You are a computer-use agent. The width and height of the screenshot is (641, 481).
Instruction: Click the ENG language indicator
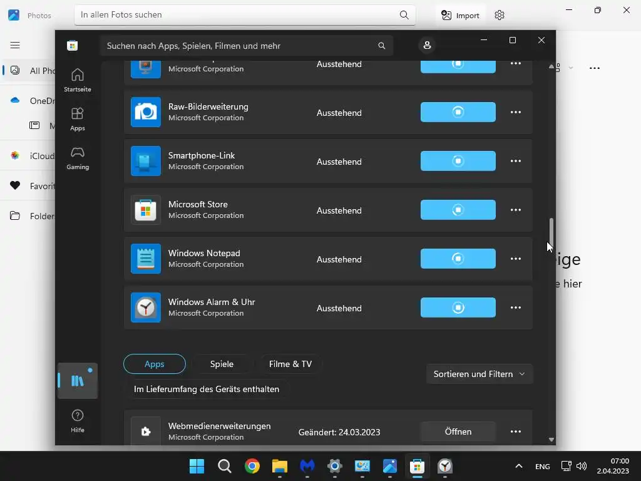(x=543, y=466)
